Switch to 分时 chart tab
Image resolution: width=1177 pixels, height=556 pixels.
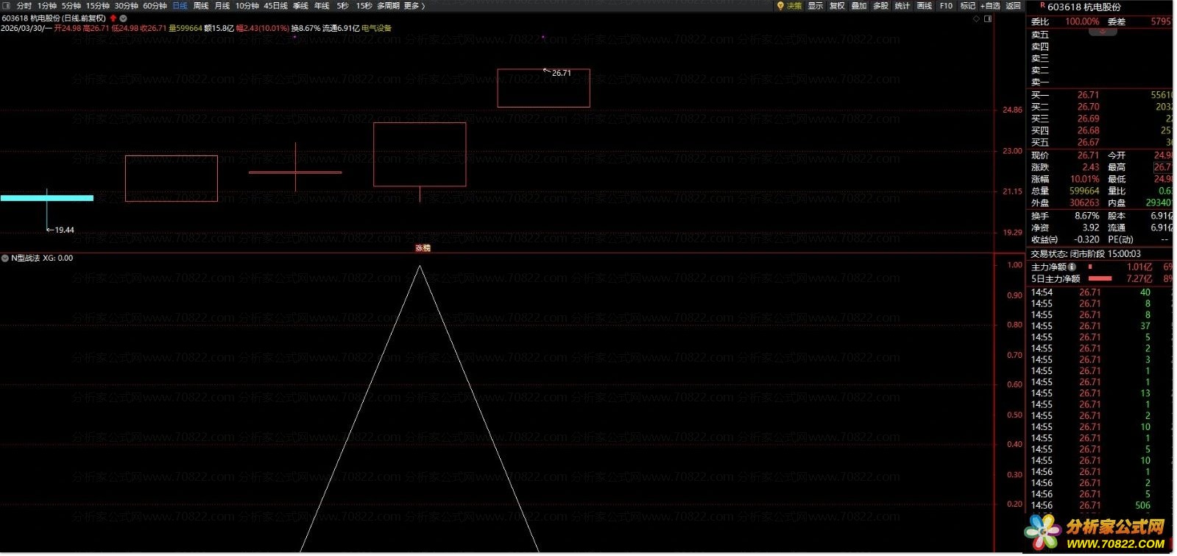pos(24,6)
